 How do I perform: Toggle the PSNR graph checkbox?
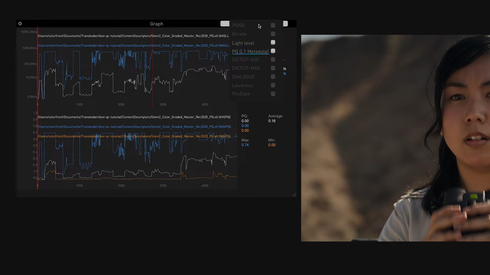click(273, 25)
